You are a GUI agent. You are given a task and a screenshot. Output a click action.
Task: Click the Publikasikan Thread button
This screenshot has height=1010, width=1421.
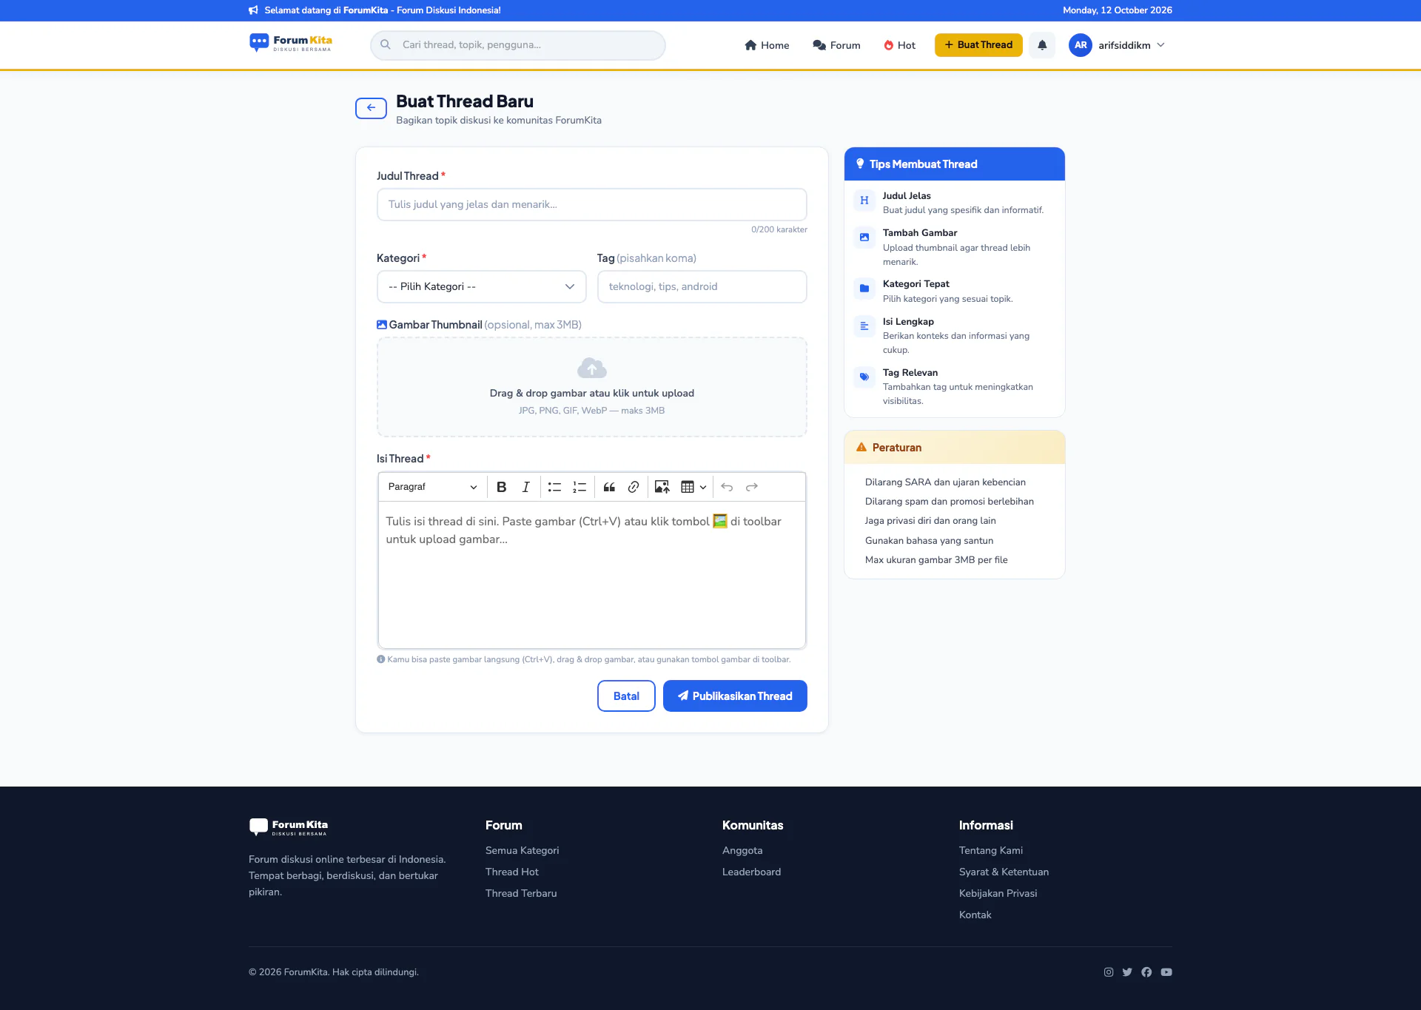[735, 696]
